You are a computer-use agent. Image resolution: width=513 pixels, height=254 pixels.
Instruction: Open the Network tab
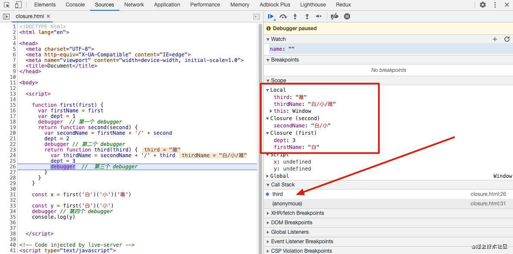click(x=134, y=5)
